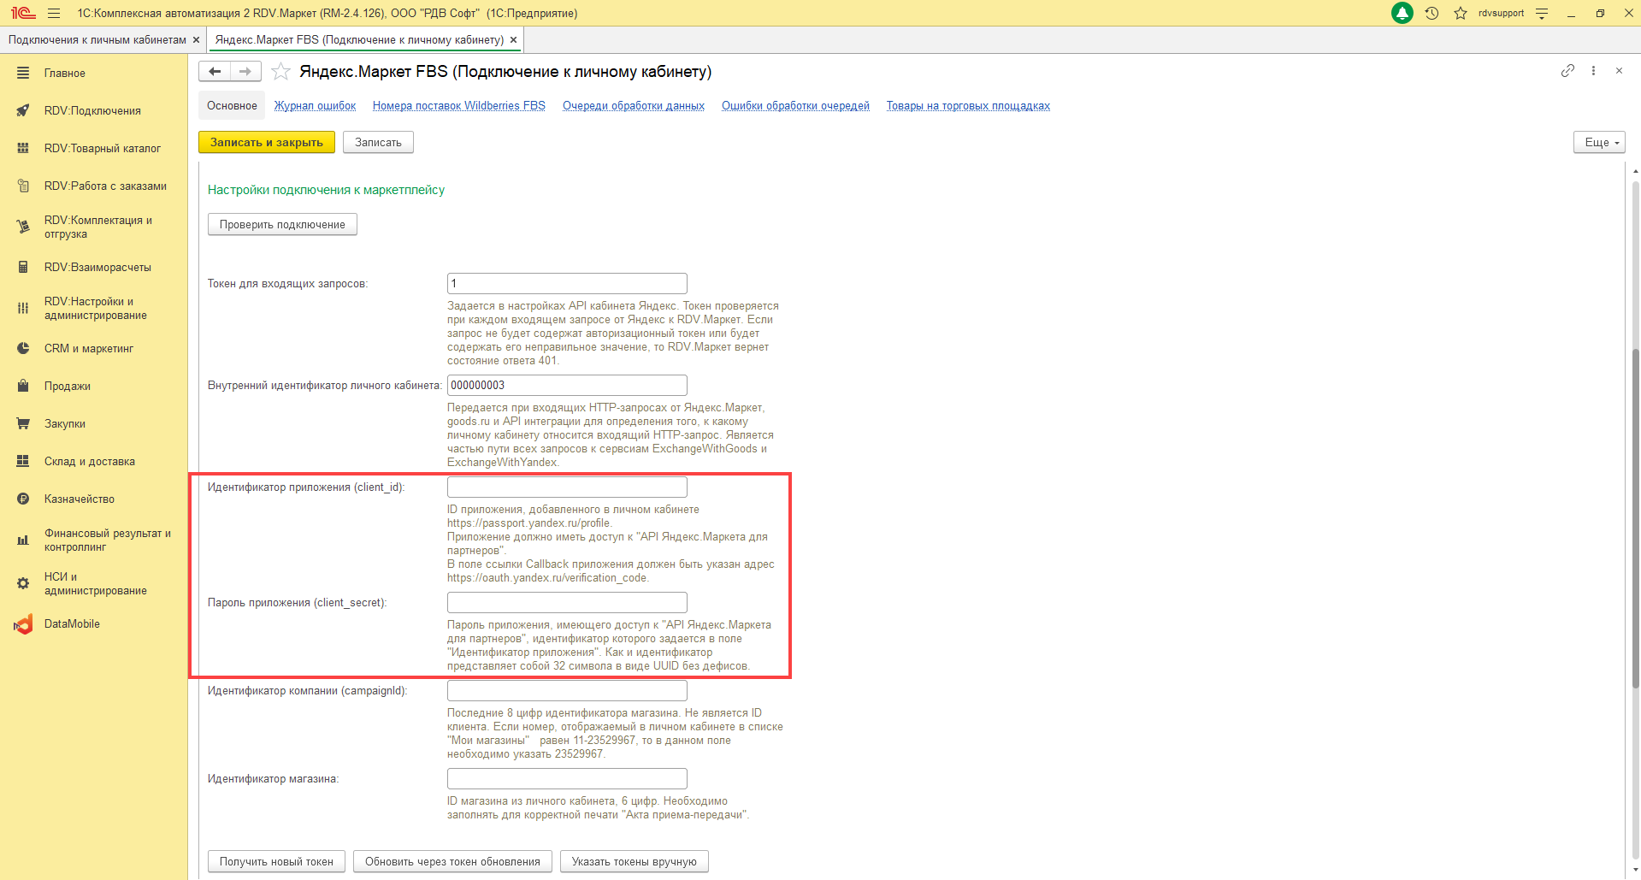Open RDV:Подключения rocket icon
Screen dimensions: 1641x880
coord(23,111)
